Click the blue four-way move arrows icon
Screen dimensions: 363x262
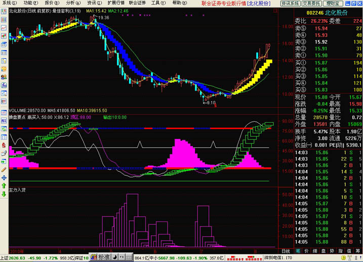4,178
